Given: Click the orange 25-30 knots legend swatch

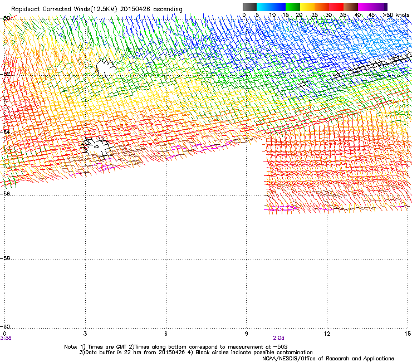Looking at the screenshot, I should (x=322, y=7).
